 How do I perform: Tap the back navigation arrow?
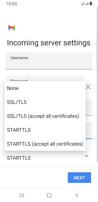(x=77, y=195)
